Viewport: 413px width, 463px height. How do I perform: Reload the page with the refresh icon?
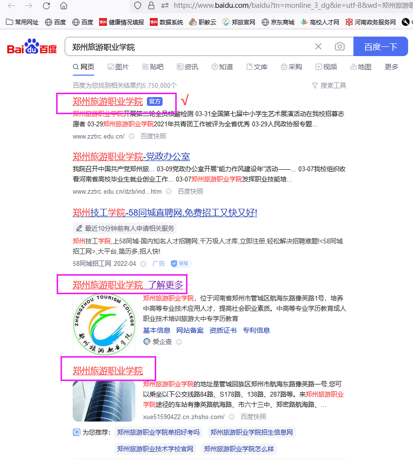46,5
